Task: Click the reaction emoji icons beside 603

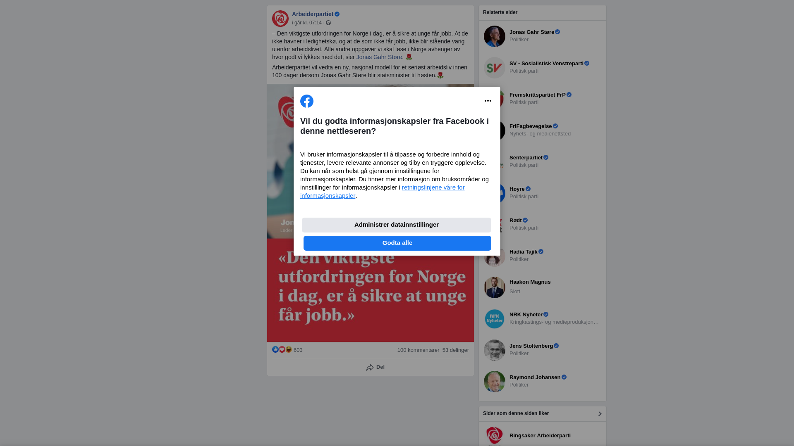Action: pyautogui.click(x=282, y=350)
